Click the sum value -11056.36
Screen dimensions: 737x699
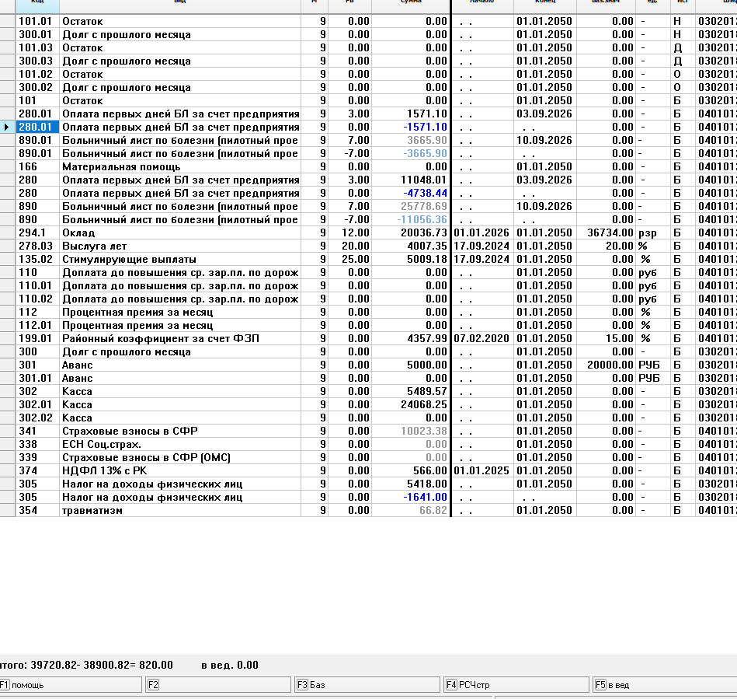tap(422, 219)
